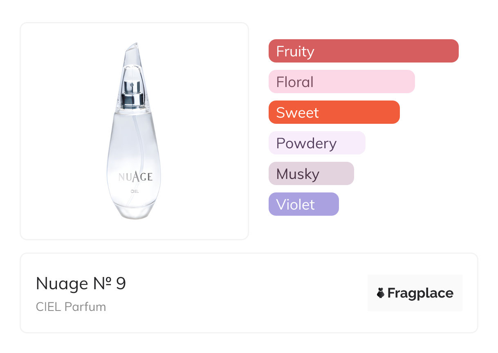The width and height of the screenshot is (498, 353).
Task: Click the CIEL Parfum brand subtitle
Action: coord(71,307)
